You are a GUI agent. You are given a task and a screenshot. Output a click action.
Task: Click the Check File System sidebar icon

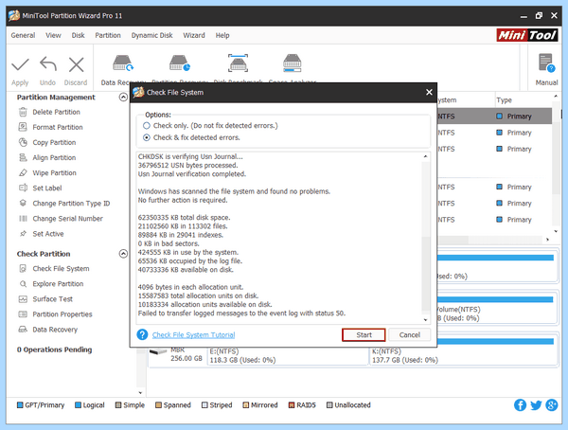click(23, 269)
